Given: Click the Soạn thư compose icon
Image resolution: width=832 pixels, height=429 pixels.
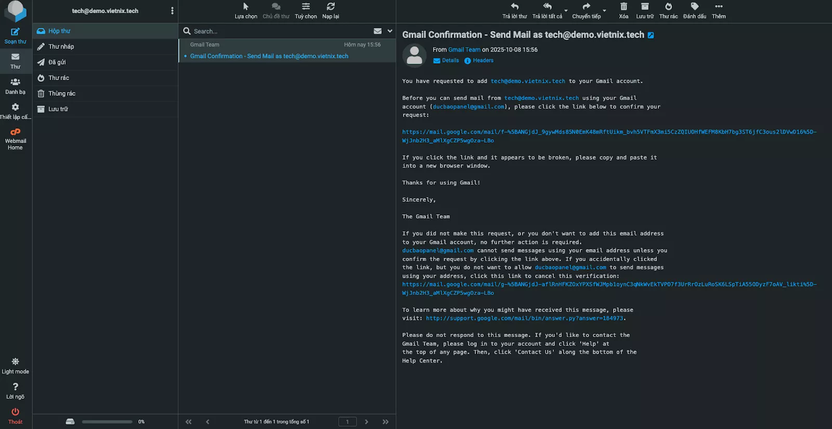Looking at the screenshot, I should [x=15, y=32].
